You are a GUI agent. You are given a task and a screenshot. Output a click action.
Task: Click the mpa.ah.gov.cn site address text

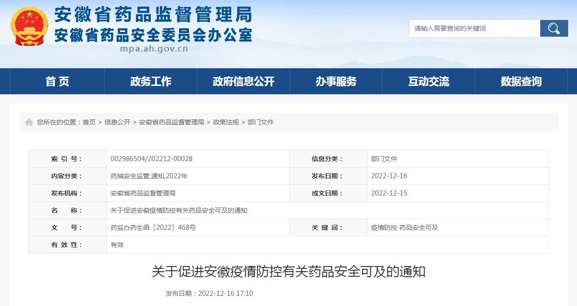[x=154, y=49]
